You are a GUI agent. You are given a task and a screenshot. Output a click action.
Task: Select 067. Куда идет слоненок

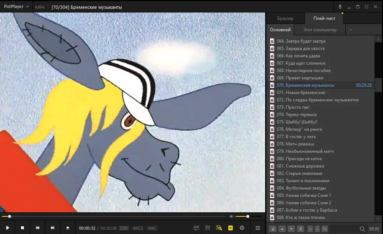[321, 63]
